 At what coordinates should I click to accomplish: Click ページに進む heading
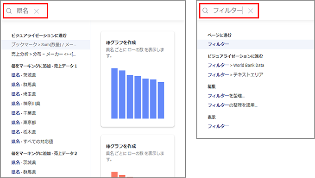pos(220,35)
